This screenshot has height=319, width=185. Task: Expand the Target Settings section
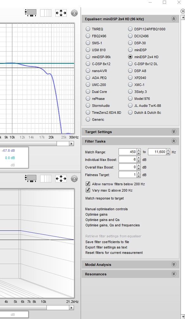174,132
